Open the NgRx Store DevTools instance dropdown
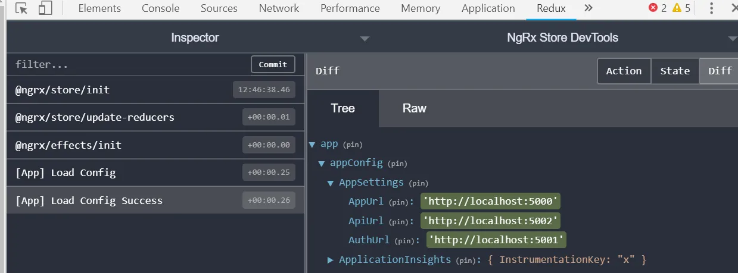738x273 pixels. (732, 39)
